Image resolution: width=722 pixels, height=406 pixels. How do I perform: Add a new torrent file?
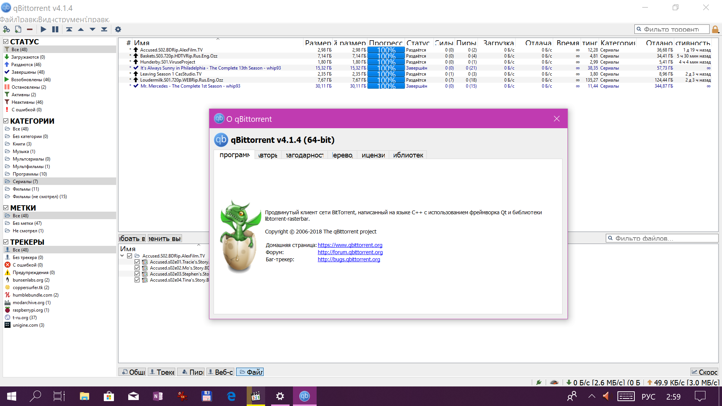click(x=18, y=29)
